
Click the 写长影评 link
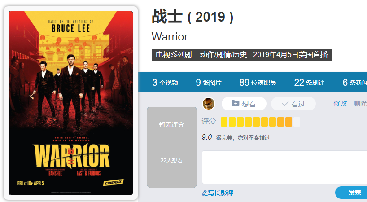[x=220, y=193]
